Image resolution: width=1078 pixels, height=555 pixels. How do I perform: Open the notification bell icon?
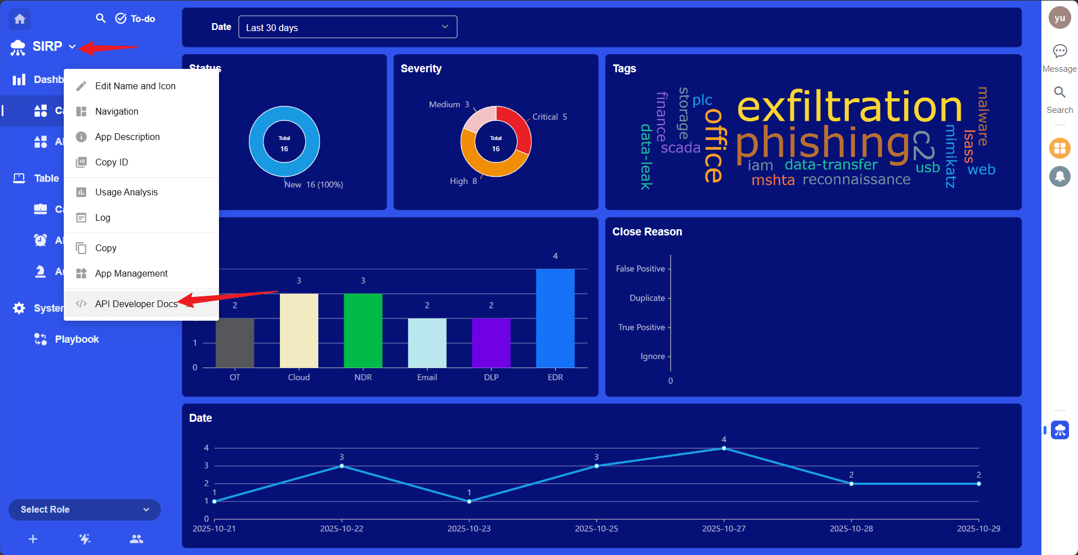pyautogui.click(x=1059, y=177)
